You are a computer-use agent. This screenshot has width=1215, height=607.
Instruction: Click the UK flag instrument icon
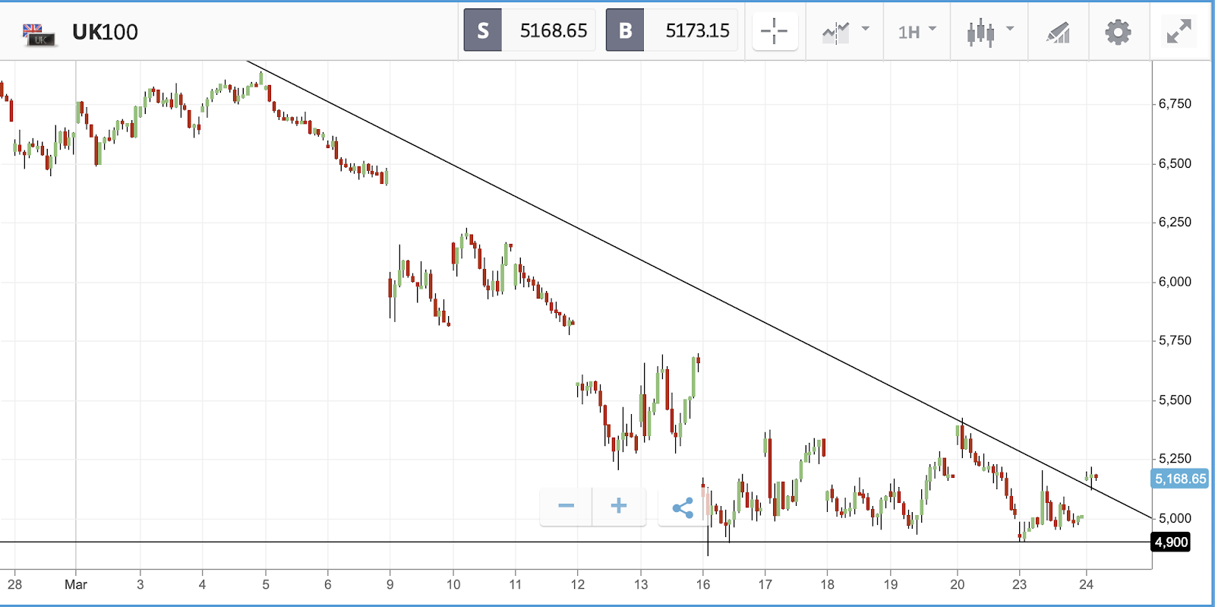[38, 34]
